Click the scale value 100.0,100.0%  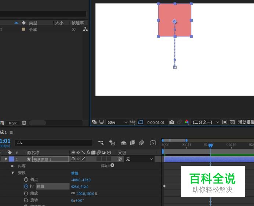[x=87, y=193]
